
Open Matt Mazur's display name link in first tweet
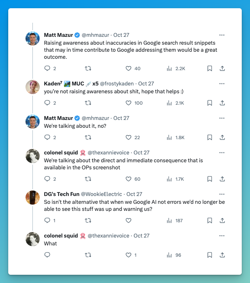[58, 35]
